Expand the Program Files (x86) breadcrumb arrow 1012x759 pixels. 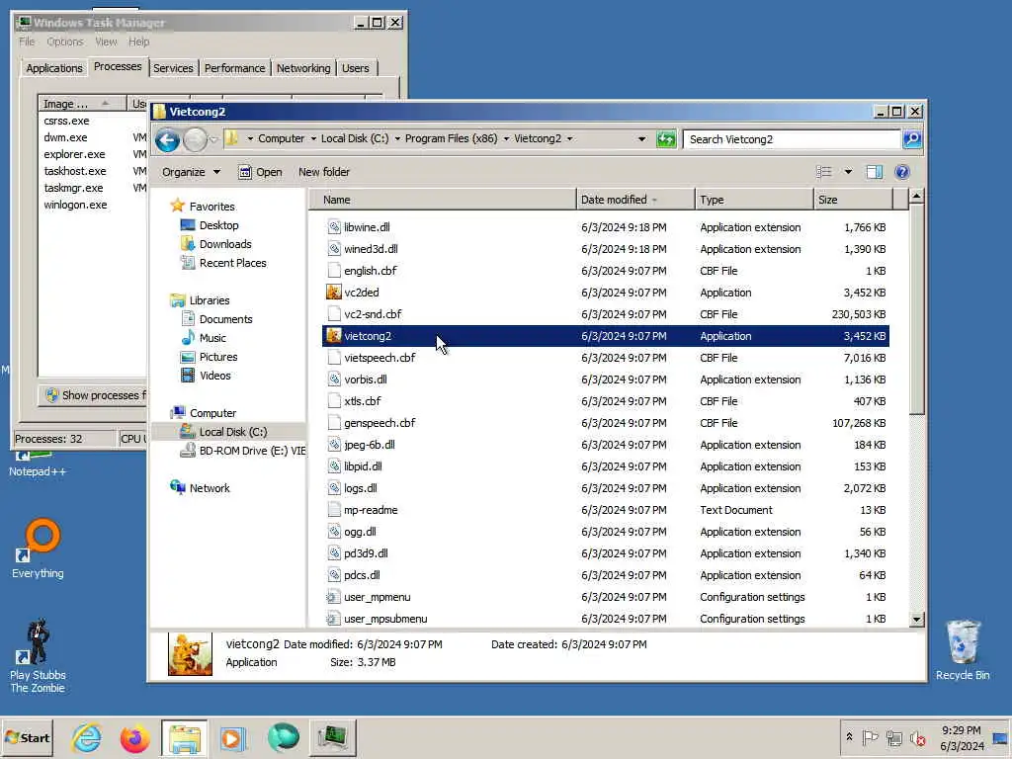(505, 138)
